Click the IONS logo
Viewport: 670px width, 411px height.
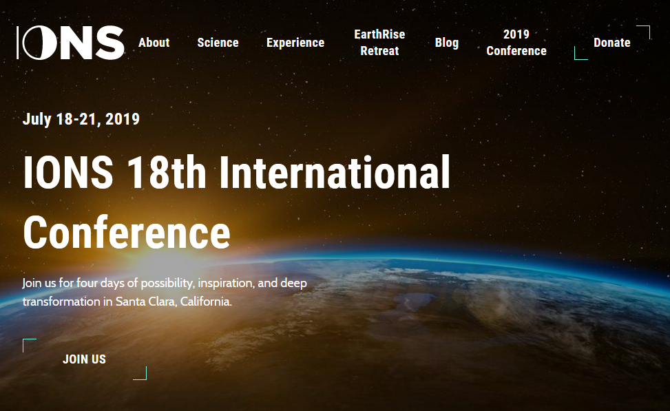[x=70, y=42]
